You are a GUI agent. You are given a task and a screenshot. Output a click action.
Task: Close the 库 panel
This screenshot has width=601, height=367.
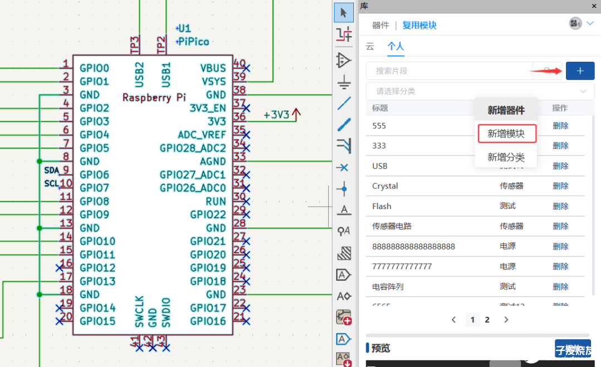pyautogui.click(x=594, y=6)
